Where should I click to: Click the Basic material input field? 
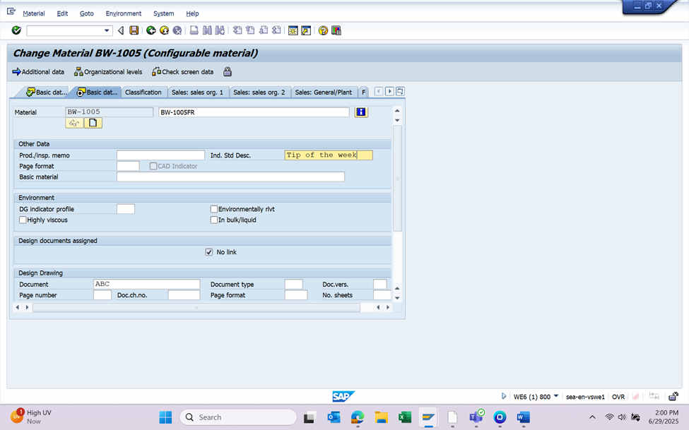point(230,177)
